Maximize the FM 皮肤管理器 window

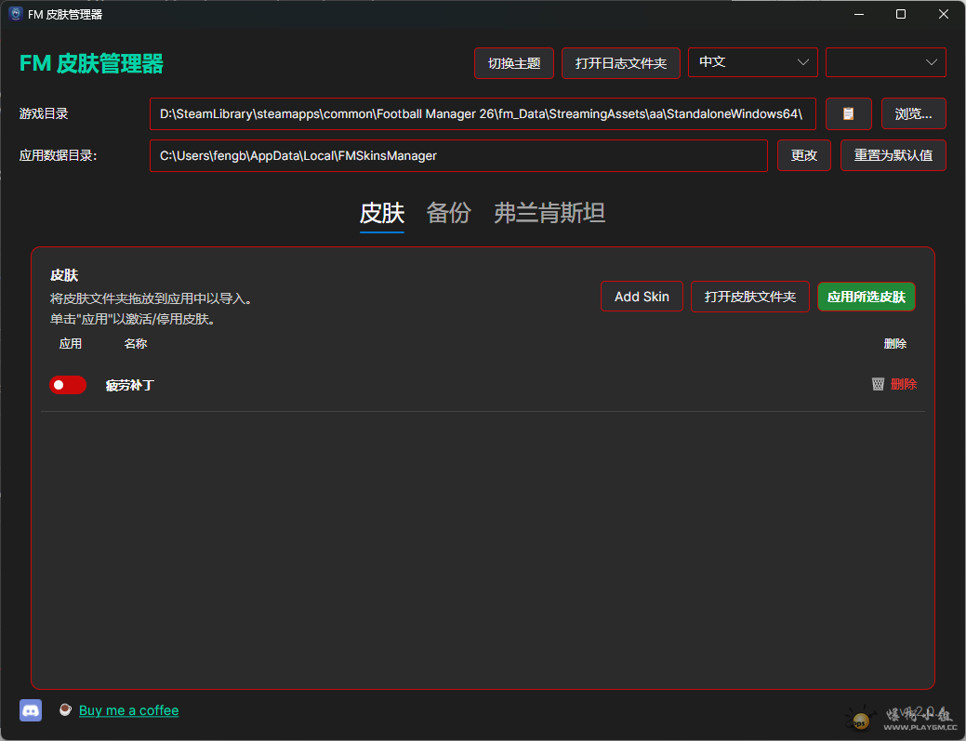[x=901, y=14]
